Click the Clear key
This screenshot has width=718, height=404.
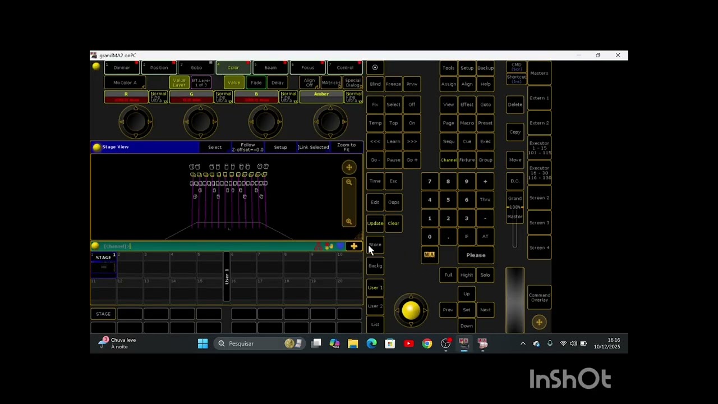click(x=393, y=223)
